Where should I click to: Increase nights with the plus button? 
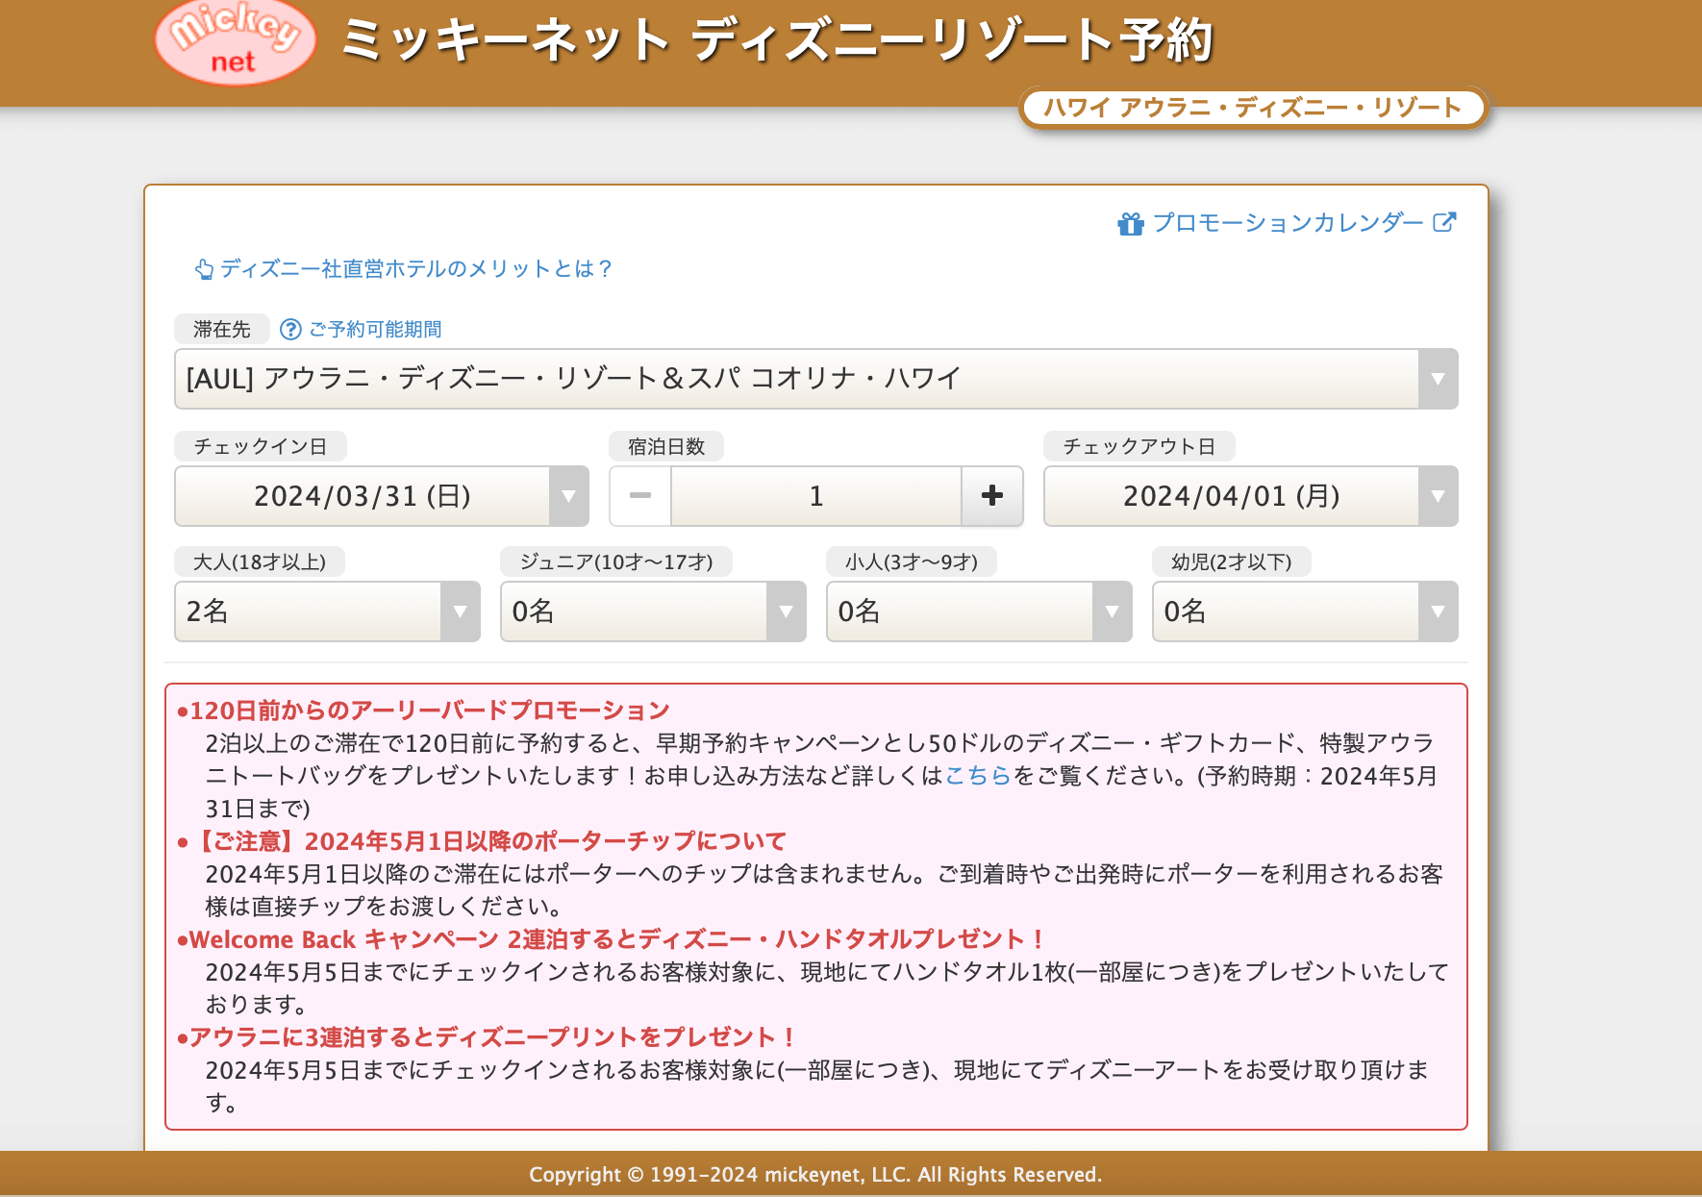[991, 496]
